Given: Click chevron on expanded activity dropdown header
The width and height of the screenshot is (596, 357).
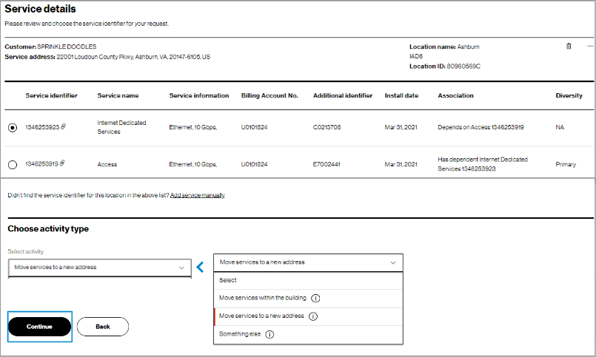Looking at the screenshot, I should (x=393, y=262).
